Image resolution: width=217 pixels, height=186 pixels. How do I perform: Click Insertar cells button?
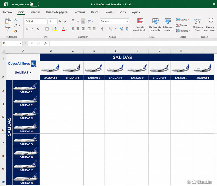point(182,20)
